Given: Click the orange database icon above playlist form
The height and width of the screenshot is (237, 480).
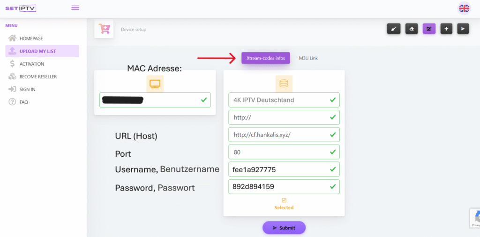Looking at the screenshot, I should click(284, 84).
